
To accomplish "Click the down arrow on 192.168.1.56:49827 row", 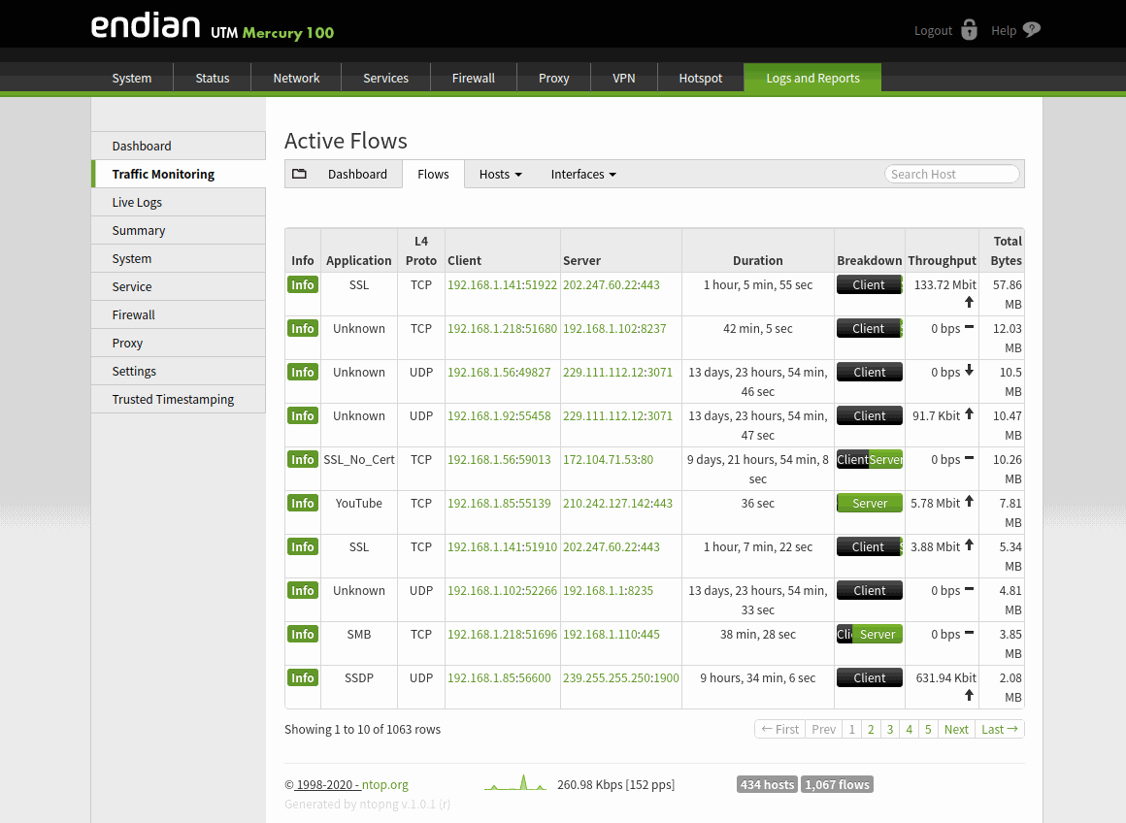I will pyautogui.click(x=969, y=371).
